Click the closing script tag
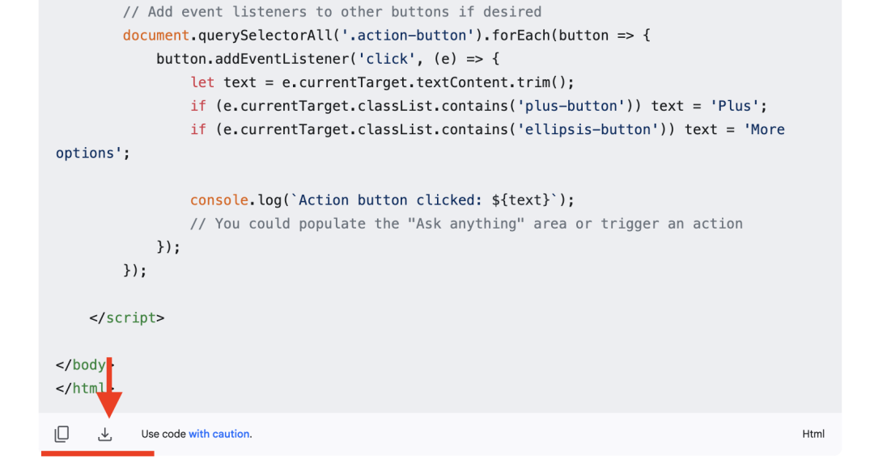 [127, 317]
